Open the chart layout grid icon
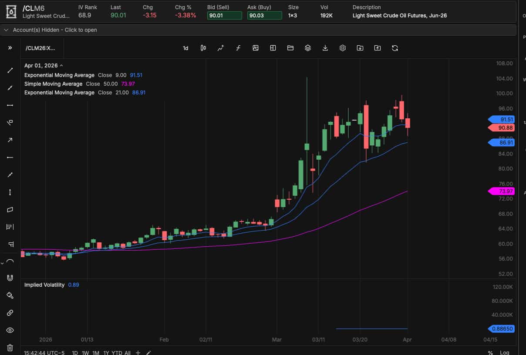 coord(273,48)
